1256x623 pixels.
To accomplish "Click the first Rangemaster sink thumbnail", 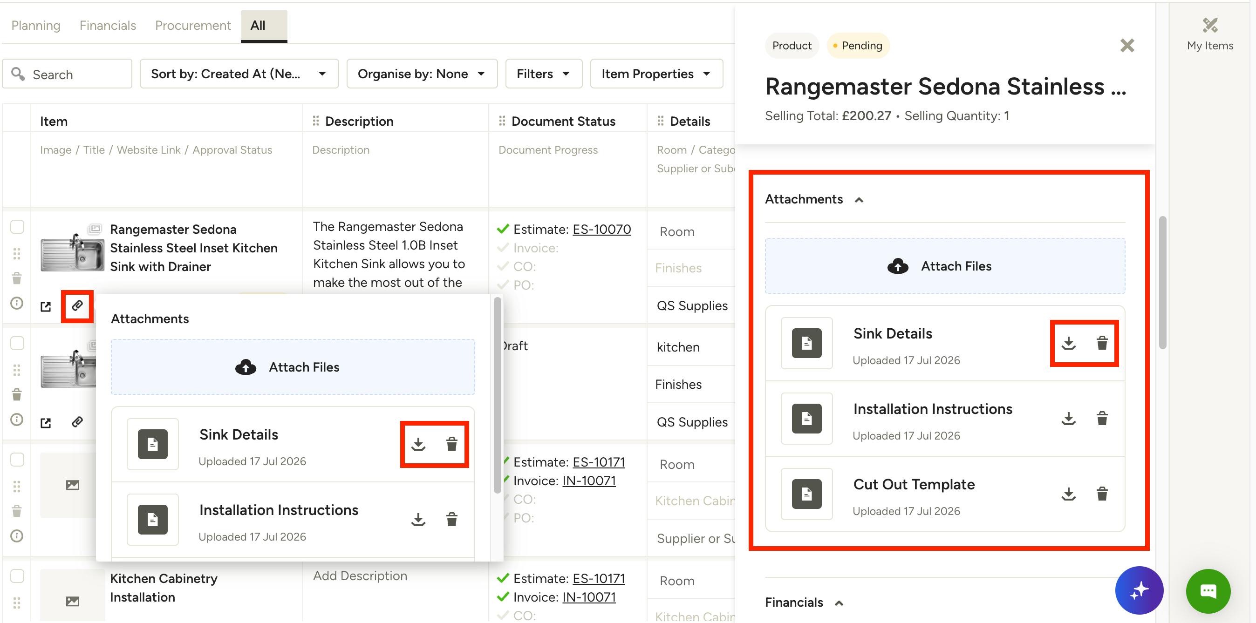I will point(72,252).
